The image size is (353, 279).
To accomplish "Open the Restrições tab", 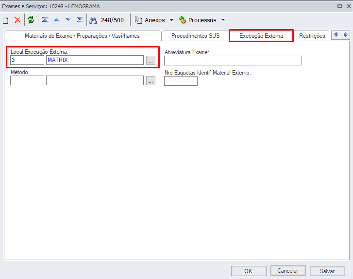I will coord(312,36).
